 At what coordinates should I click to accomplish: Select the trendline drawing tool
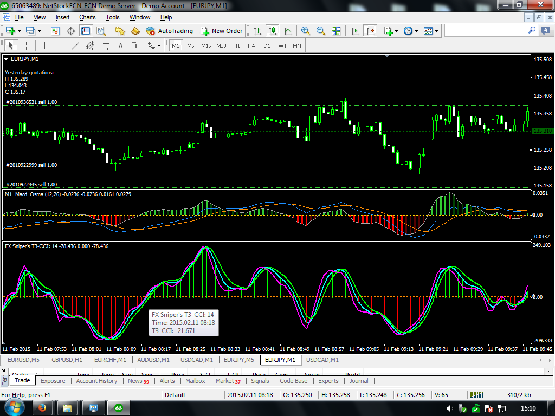75,45
